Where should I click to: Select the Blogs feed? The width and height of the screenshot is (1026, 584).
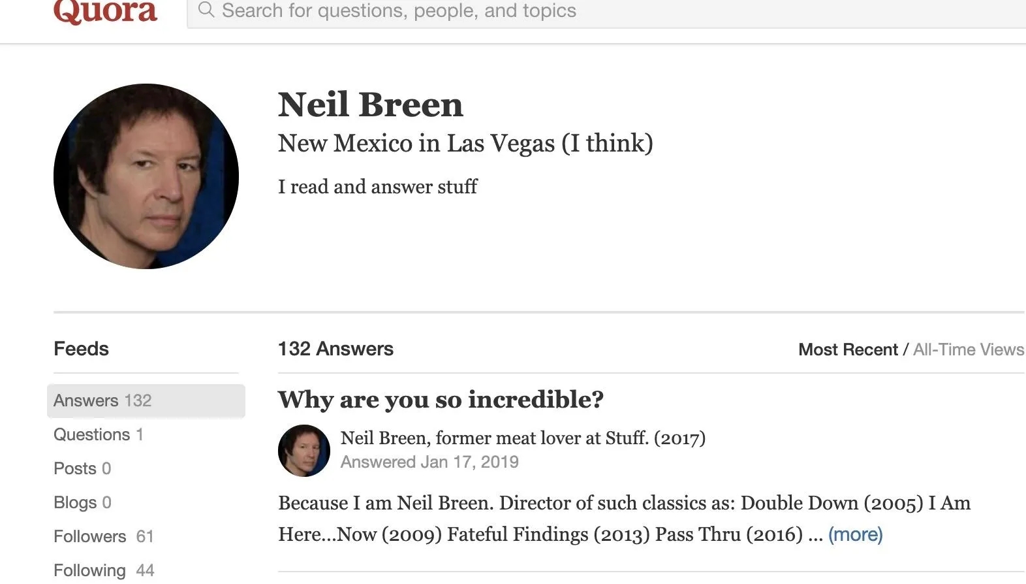click(x=82, y=502)
